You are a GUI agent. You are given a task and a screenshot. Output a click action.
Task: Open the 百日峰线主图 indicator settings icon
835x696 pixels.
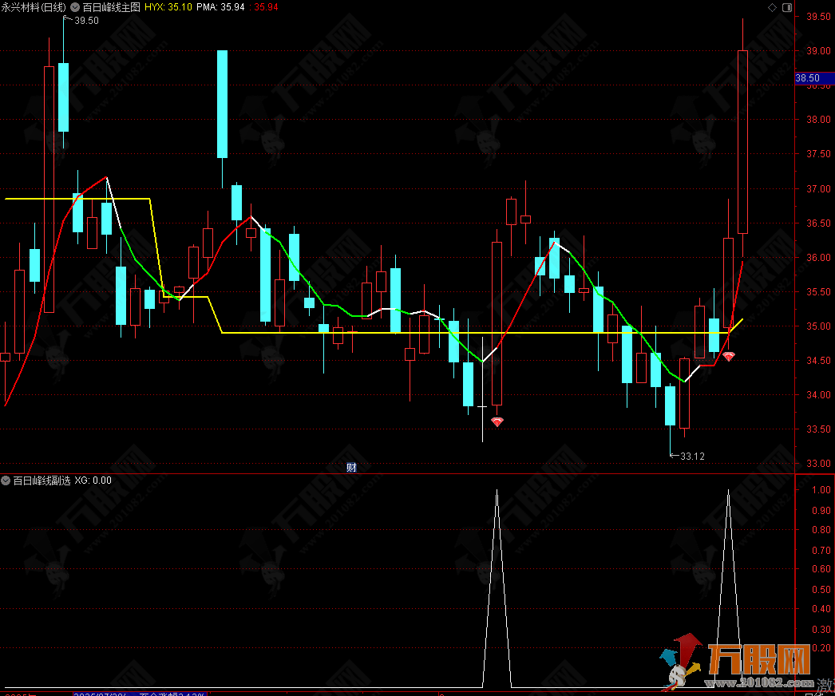[75, 6]
